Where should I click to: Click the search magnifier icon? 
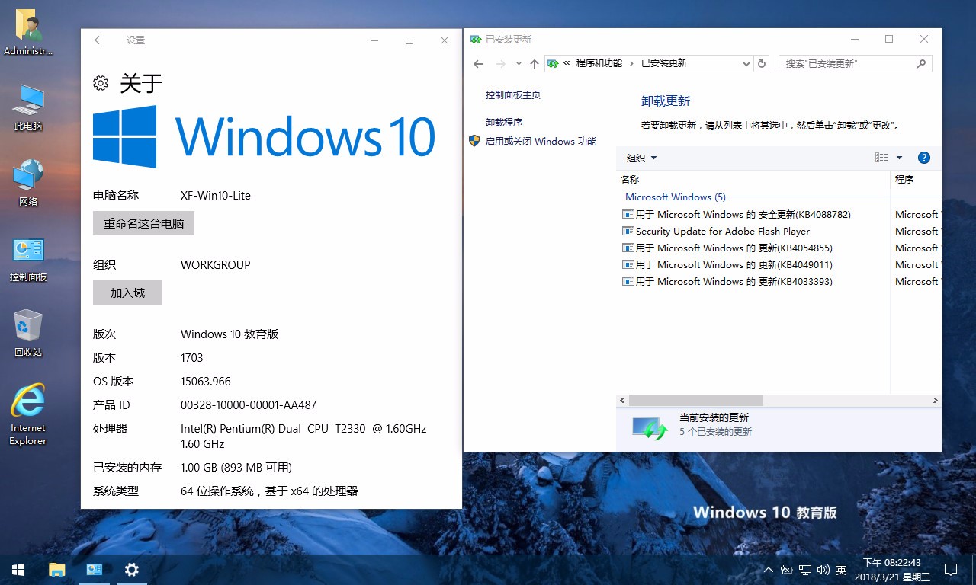pyautogui.click(x=922, y=64)
